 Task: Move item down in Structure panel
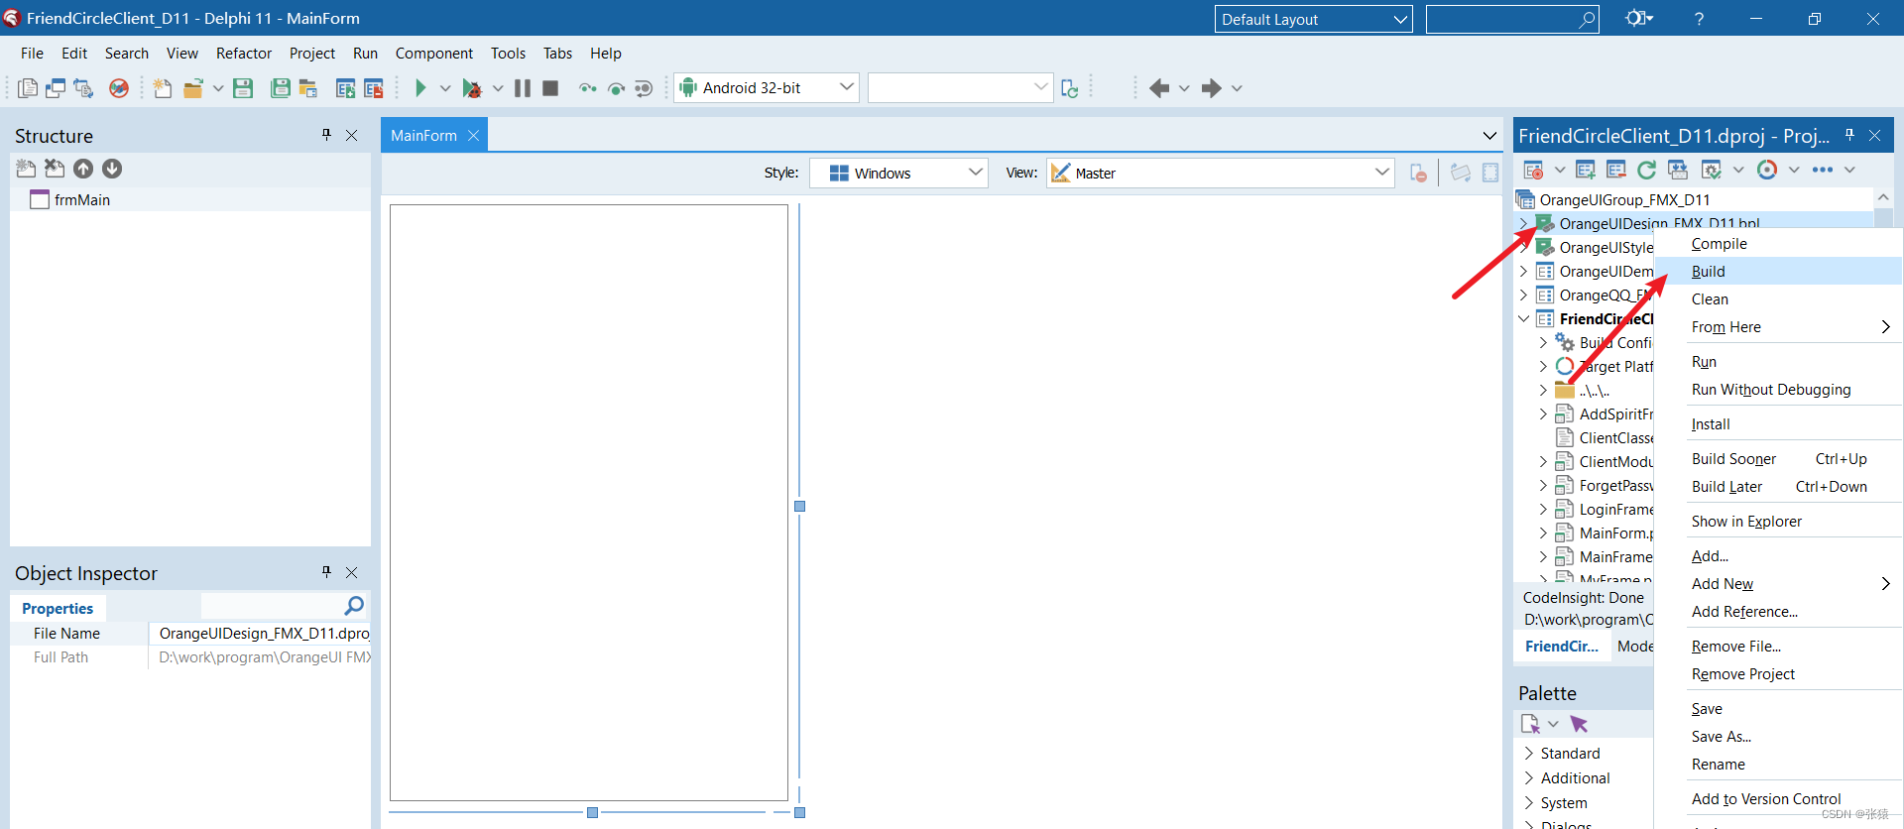point(112,169)
